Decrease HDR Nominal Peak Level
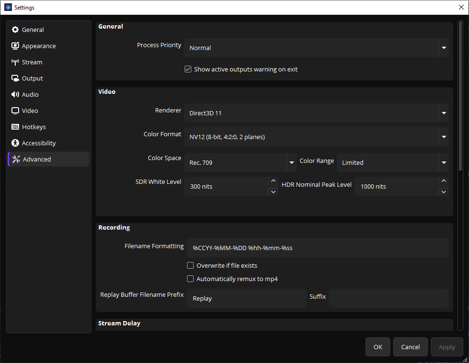469x363 pixels. pyautogui.click(x=444, y=192)
